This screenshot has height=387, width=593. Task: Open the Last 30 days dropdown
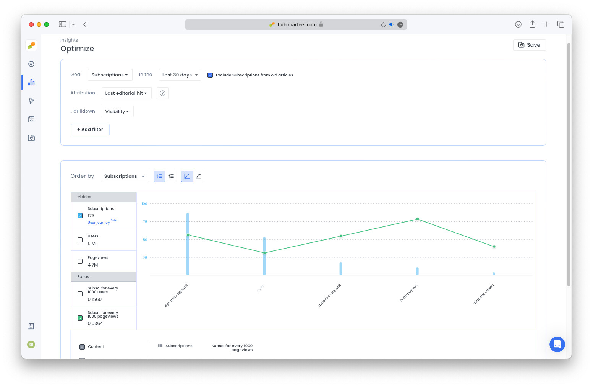[x=180, y=75]
